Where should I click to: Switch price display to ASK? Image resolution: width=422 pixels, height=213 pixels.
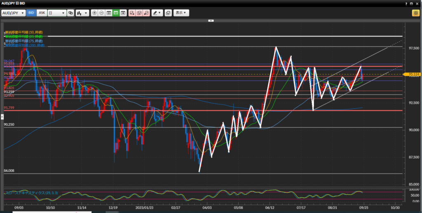[x=42, y=13]
